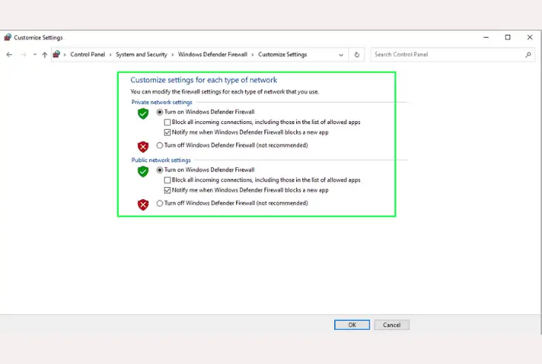
Task: Click red shield icon in private network settings
Action: pos(143,146)
